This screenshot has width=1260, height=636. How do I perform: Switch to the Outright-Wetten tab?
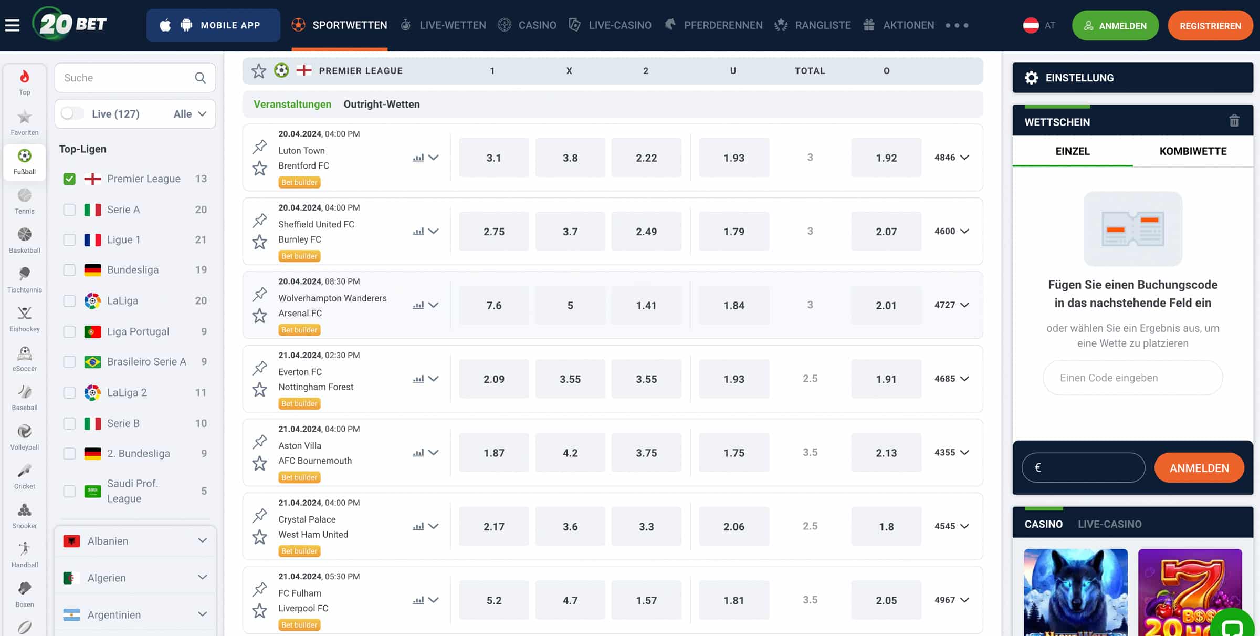click(382, 104)
